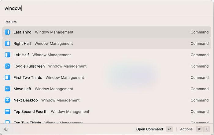Choose the Toggle Fullscreen command
The height and width of the screenshot is (135, 214).
click(x=107, y=66)
